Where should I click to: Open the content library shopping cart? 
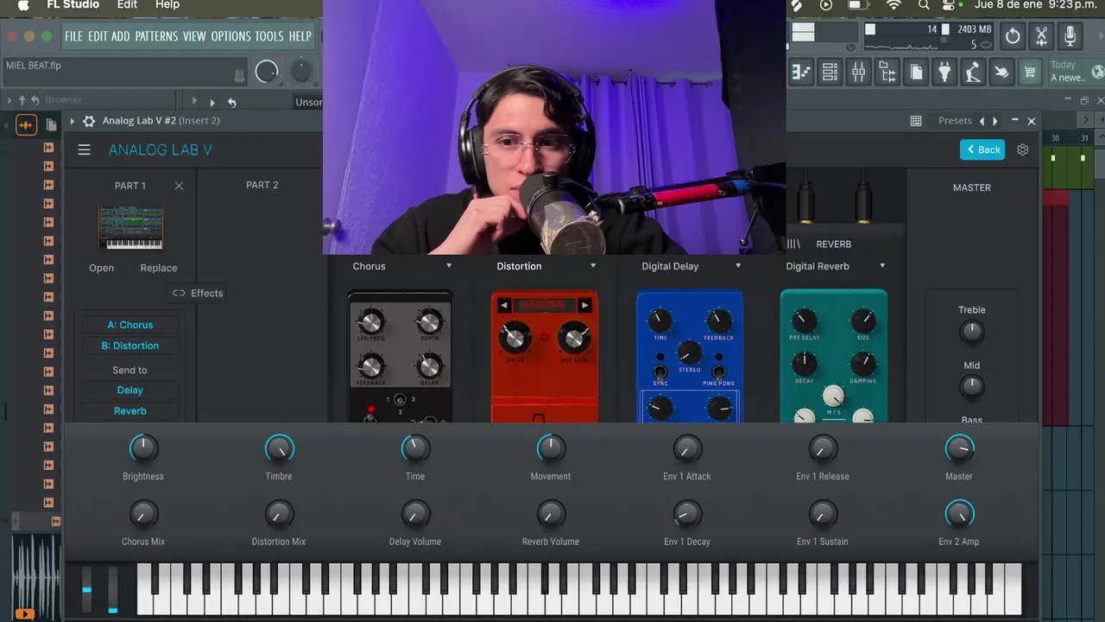tap(1030, 73)
